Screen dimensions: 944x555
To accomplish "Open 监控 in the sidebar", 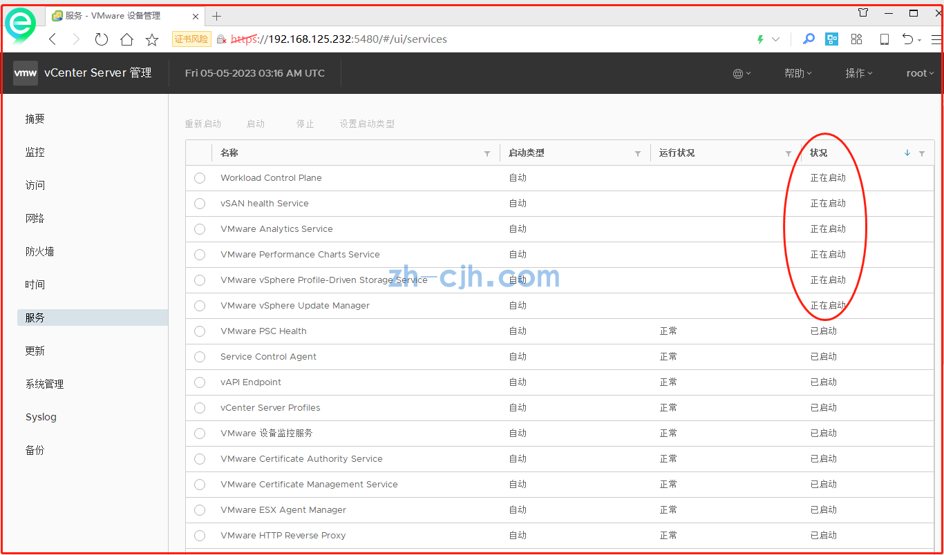I will pos(35,152).
